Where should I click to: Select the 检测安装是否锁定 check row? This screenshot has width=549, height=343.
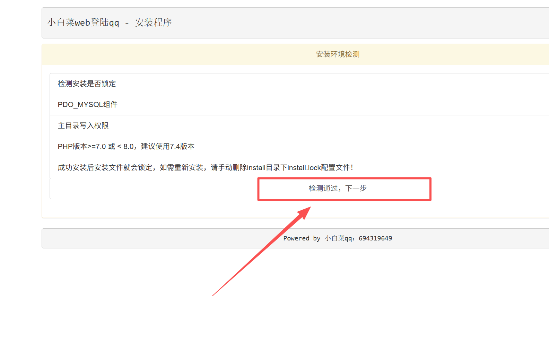[x=87, y=84]
